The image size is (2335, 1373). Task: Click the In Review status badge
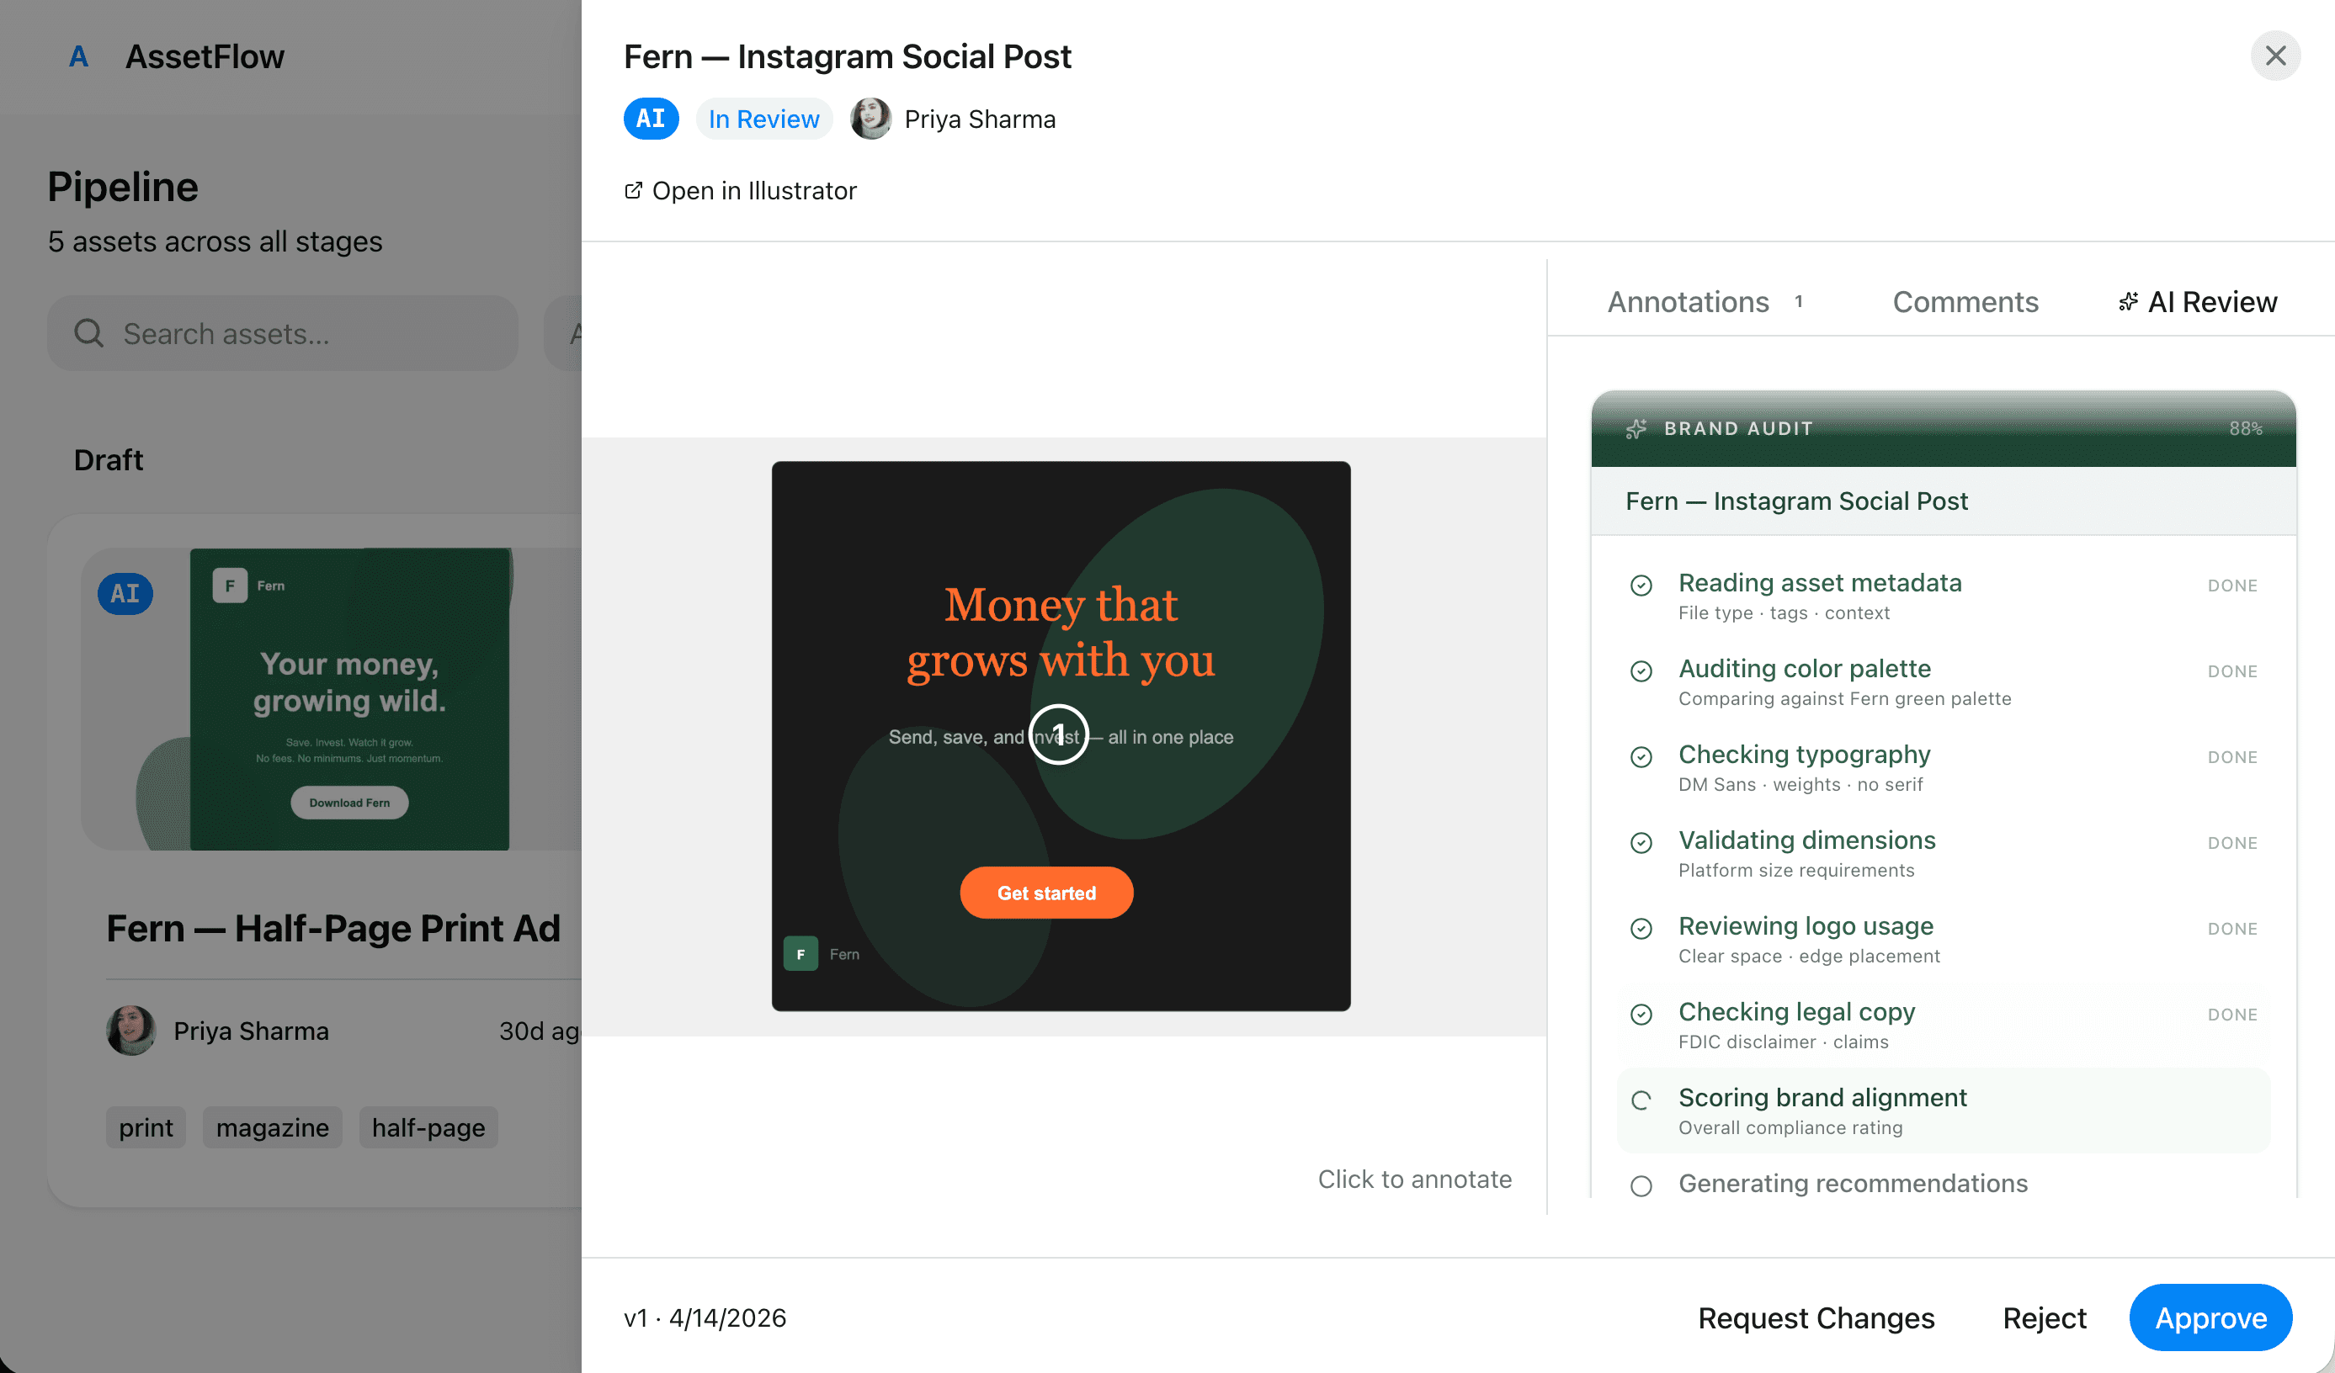coord(763,119)
